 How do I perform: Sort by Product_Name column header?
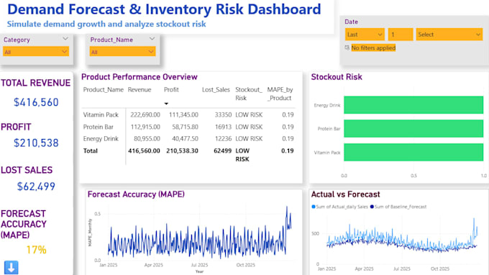pyautogui.click(x=104, y=90)
